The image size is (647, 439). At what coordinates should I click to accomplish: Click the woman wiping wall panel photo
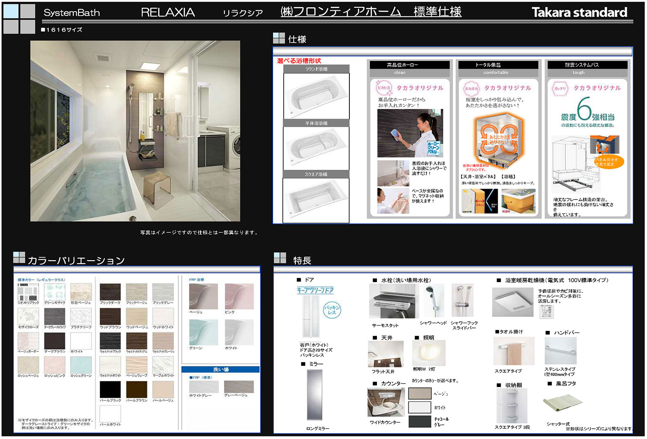pyautogui.click(x=410, y=133)
